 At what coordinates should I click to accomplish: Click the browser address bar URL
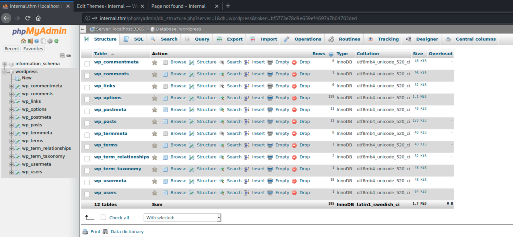(228, 18)
